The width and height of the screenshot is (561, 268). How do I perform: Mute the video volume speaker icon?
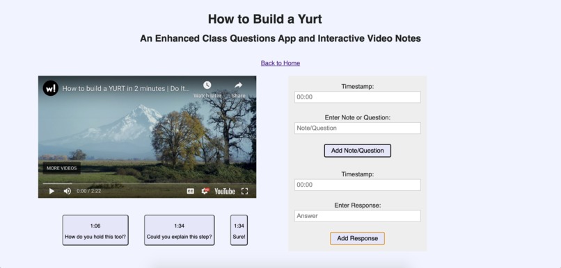(x=67, y=191)
